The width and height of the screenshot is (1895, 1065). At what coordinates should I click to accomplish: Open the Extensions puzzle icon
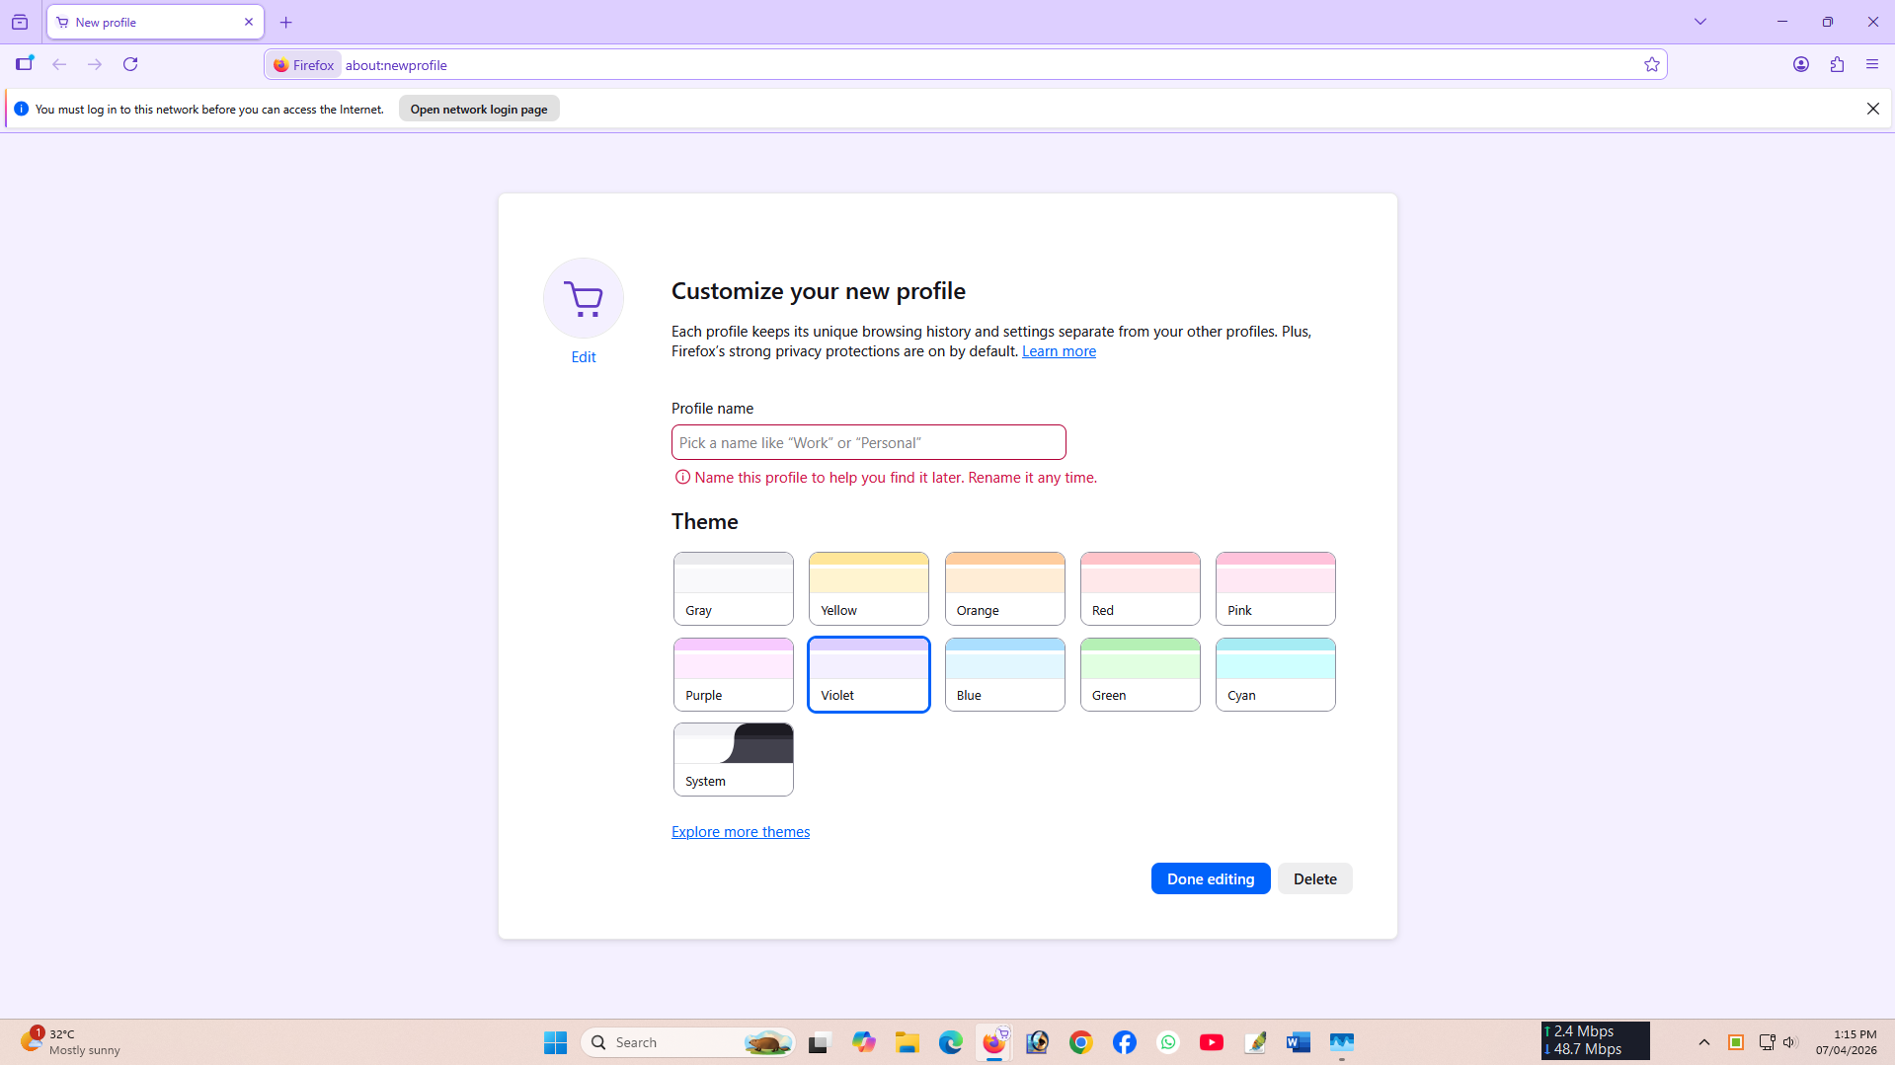[1837, 65]
